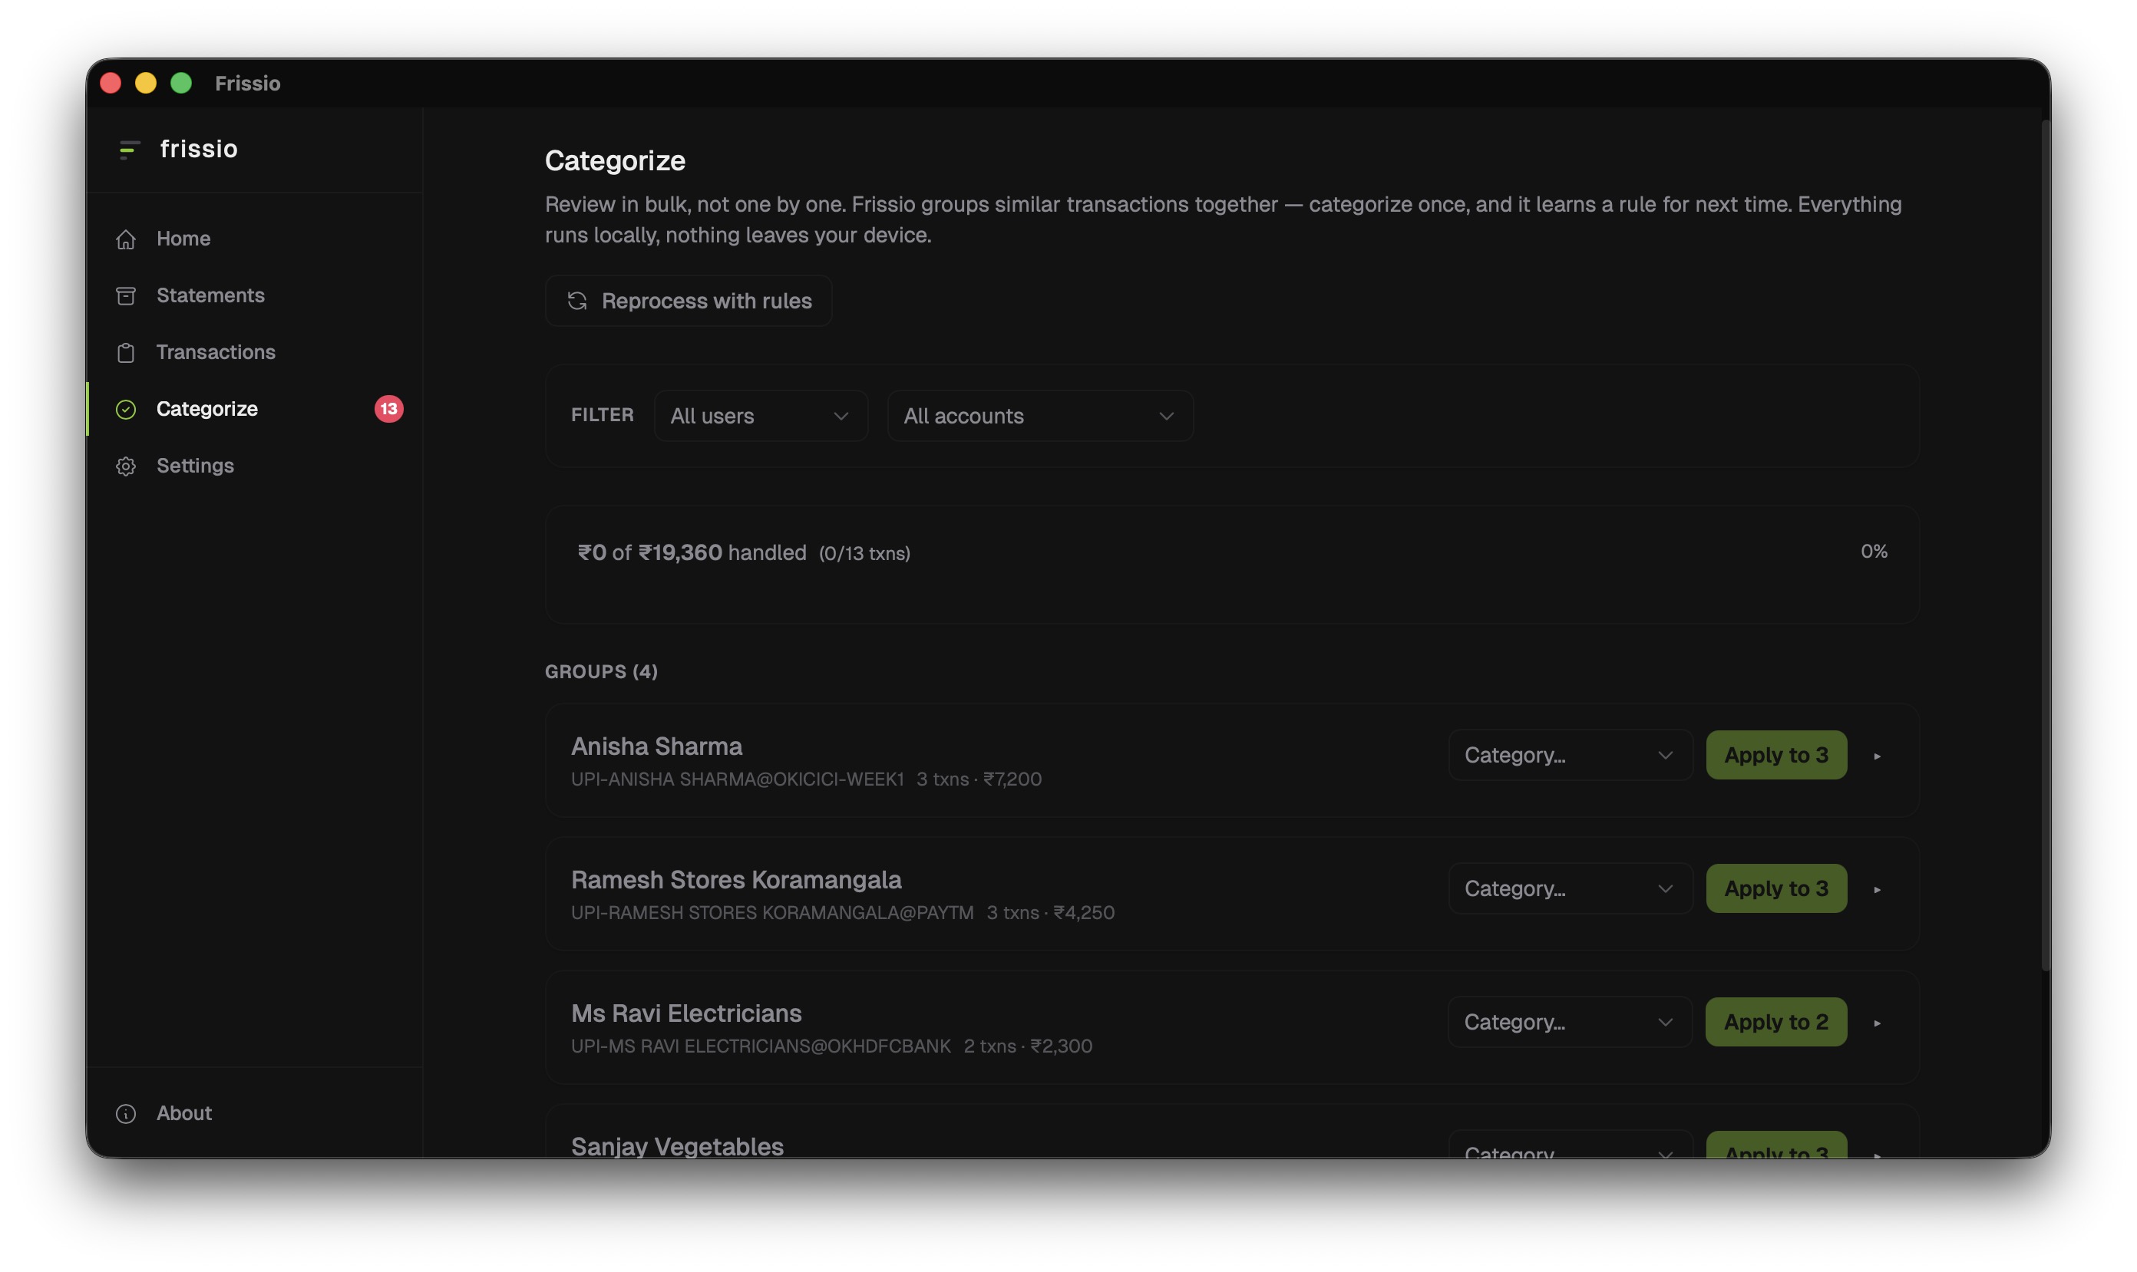Click the Anisha Sharma group name
Image resolution: width=2137 pixels, height=1272 pixels.
[657, 746]
